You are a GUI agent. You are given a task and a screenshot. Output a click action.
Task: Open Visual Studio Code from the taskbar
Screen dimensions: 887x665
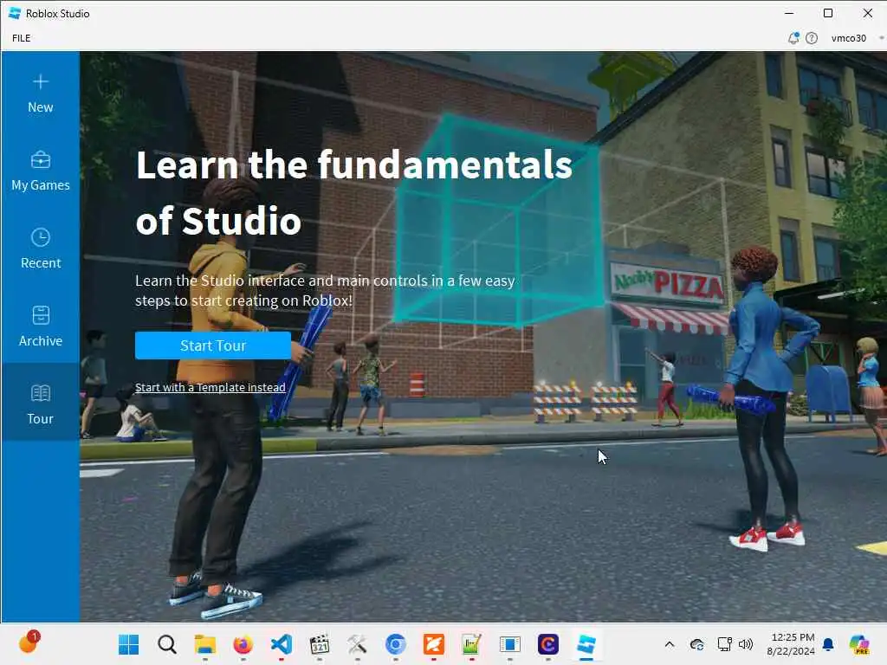pos(282,644)
